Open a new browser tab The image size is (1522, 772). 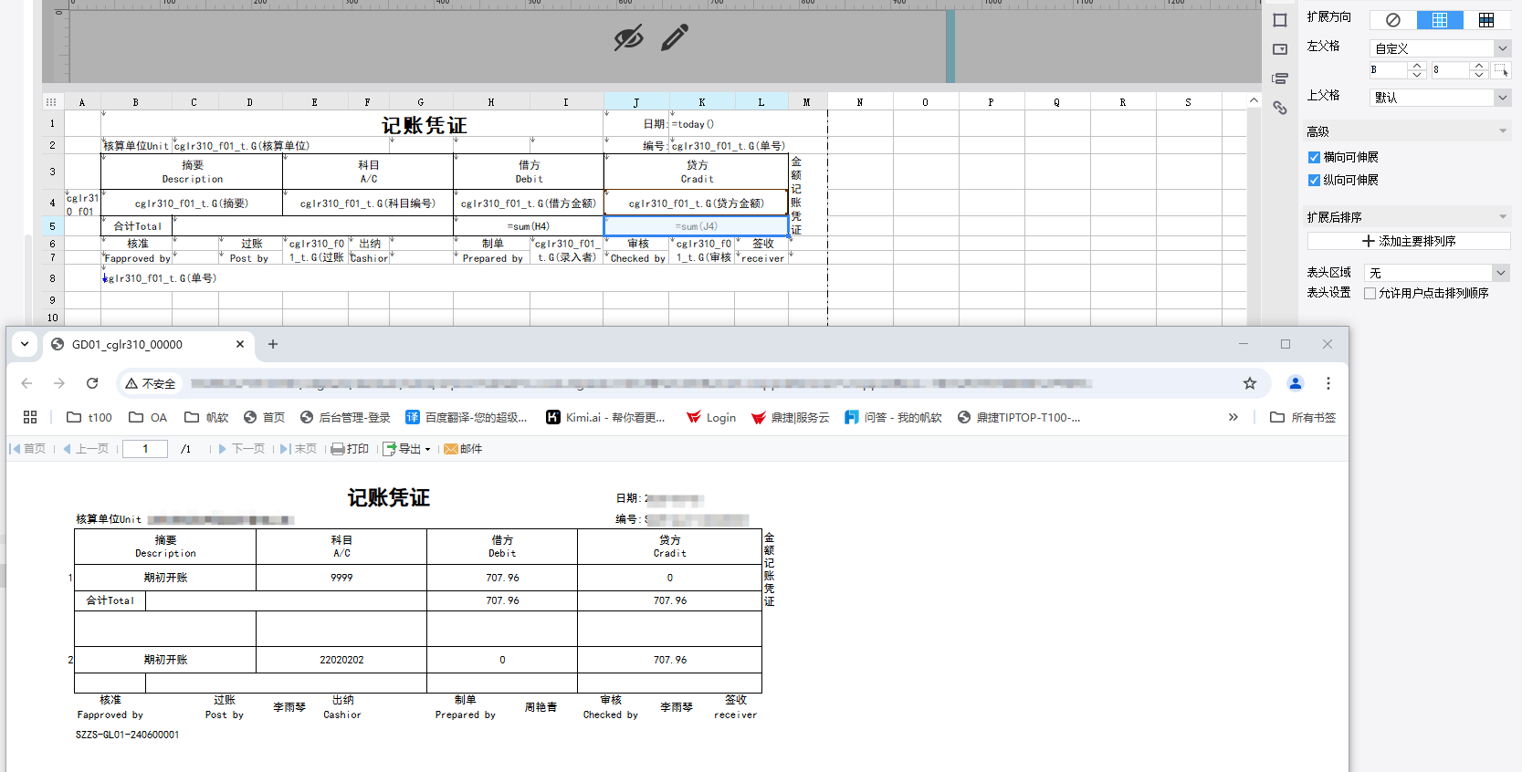pyautogui.click(x=272, y=344)
